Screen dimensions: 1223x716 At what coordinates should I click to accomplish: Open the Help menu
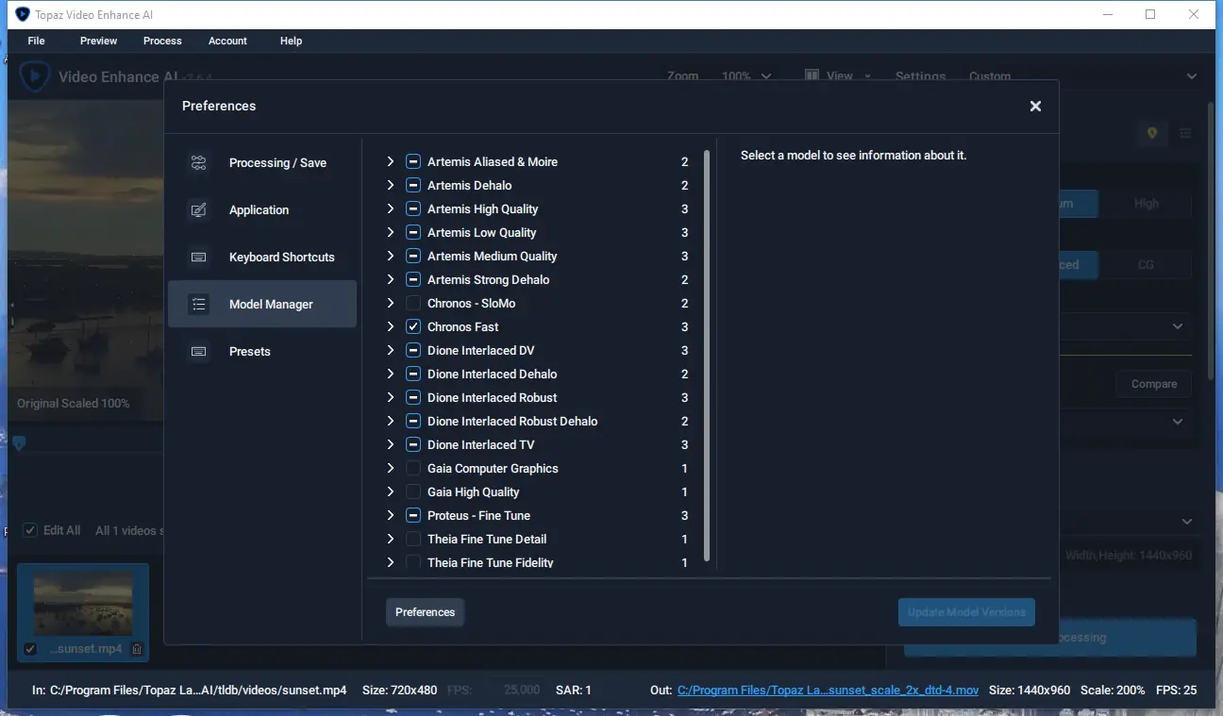[x=291, y=41]
